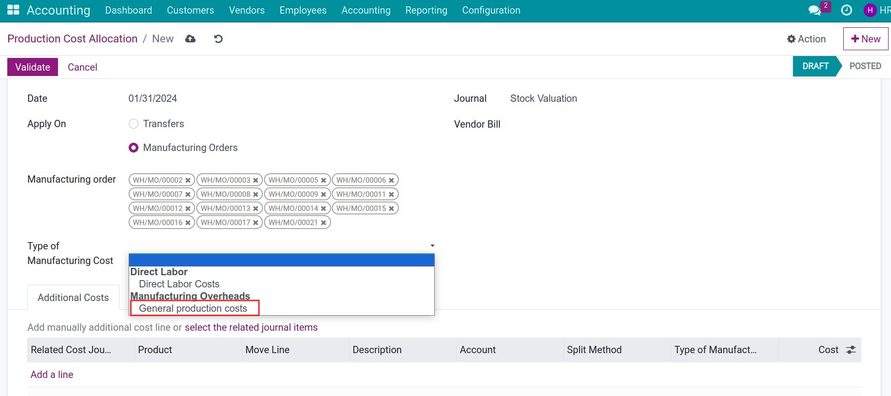
Task: Click the user avatar icon
Action: (870, 10)
